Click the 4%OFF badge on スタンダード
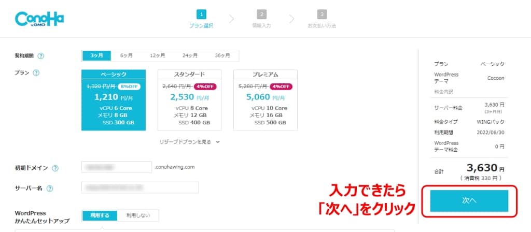Screen dimensions: 531x232 coord(205,86)
